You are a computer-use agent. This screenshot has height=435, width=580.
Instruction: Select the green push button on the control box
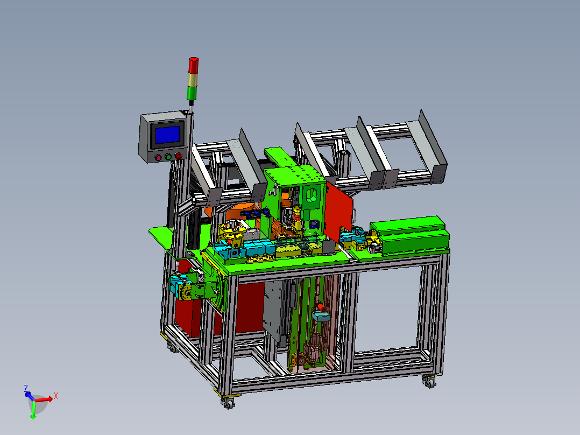(168, 157)
